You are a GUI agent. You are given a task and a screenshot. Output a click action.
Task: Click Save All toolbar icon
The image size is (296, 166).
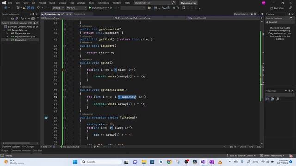tap(32, 8)
